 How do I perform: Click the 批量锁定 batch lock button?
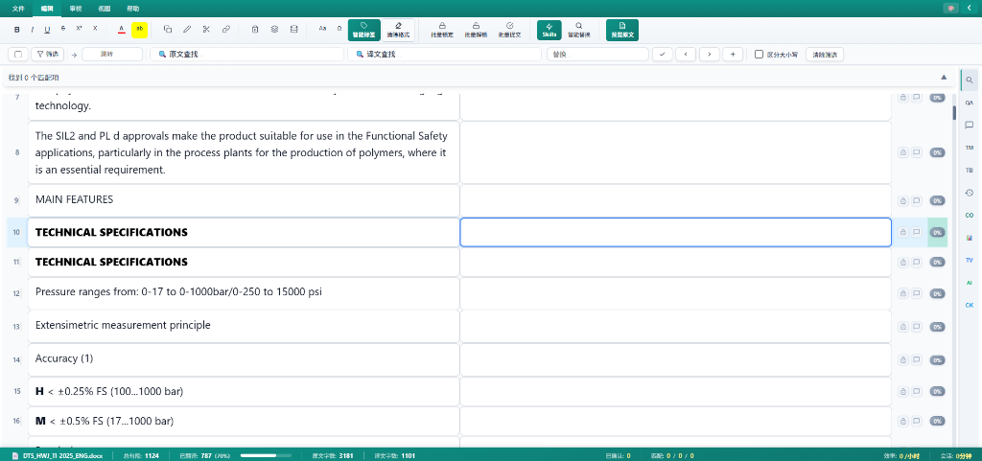point(442,30)
